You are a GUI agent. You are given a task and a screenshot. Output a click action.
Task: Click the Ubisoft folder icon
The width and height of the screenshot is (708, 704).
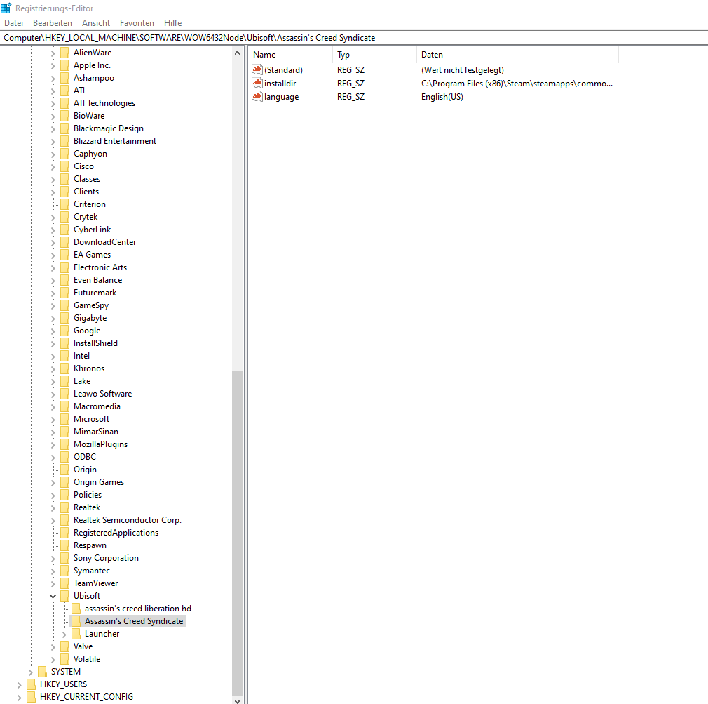[x=65, y=596]
